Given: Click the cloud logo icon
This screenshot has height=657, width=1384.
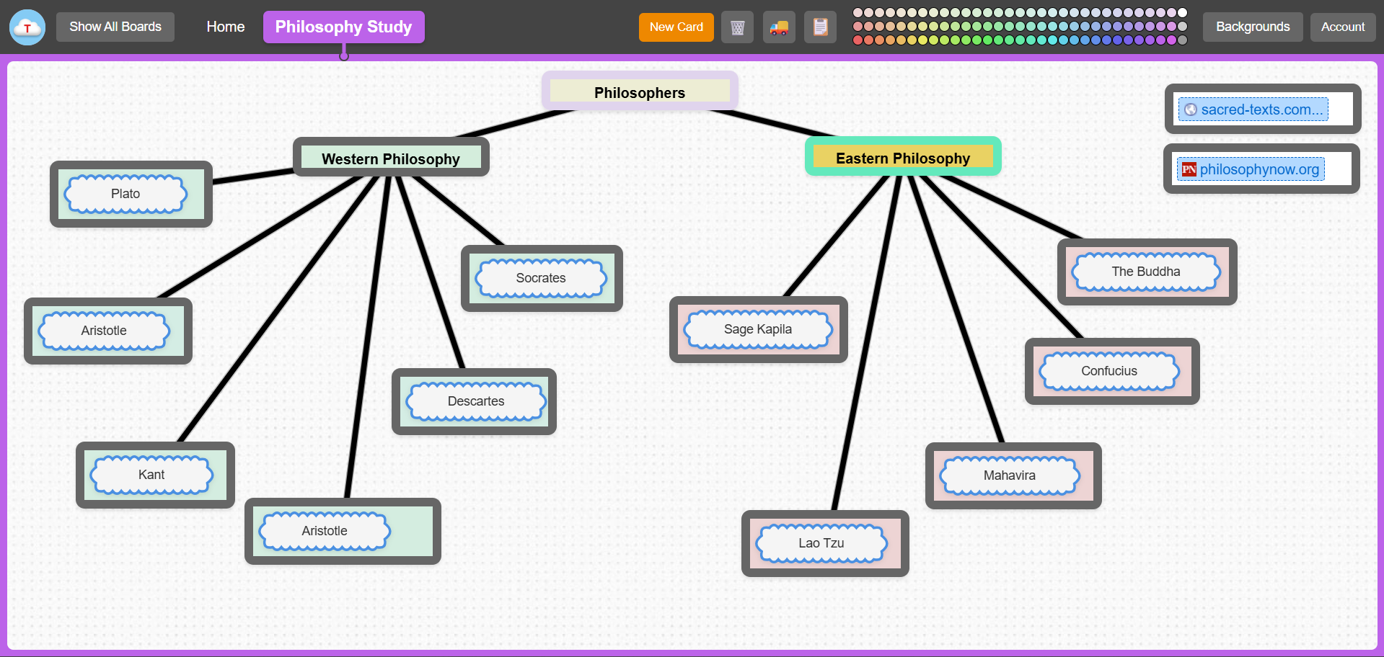Looking at the screenshot, I should pos(27,27).
